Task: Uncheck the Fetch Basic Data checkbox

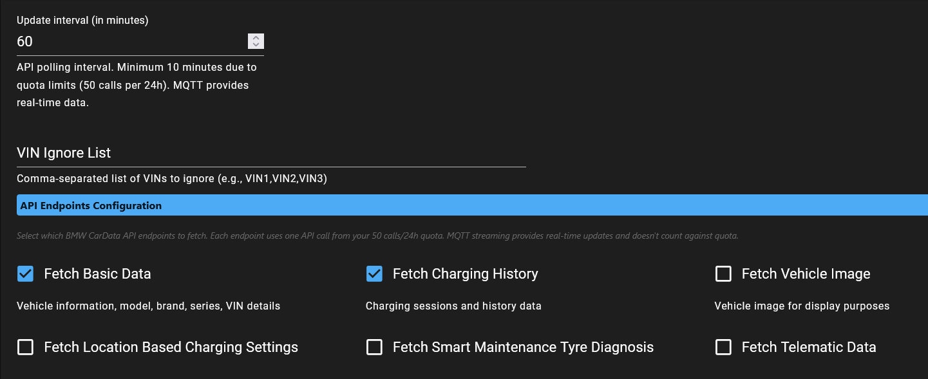Action: [26, 274]
